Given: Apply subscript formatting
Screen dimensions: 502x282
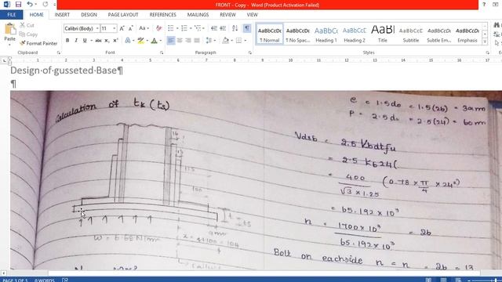Looking at the screenshot, I should [107, 41].
